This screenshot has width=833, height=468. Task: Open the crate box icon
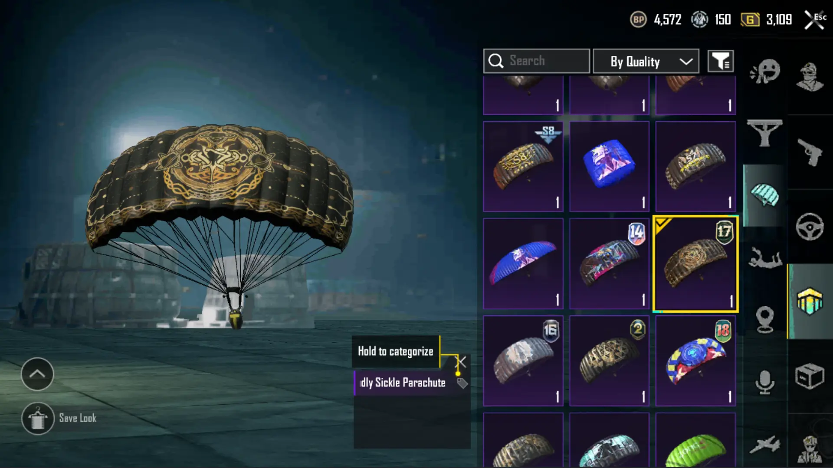coord(810,376)
